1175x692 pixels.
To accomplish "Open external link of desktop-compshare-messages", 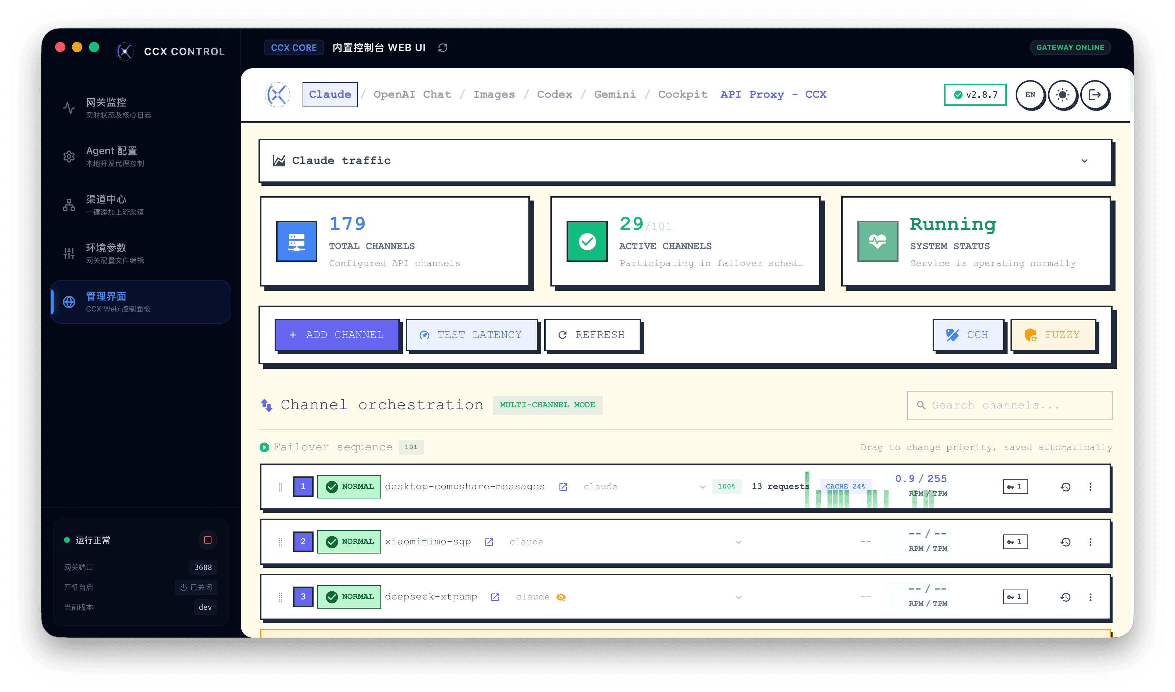I will pyautogui.click(x=563, y=487).
